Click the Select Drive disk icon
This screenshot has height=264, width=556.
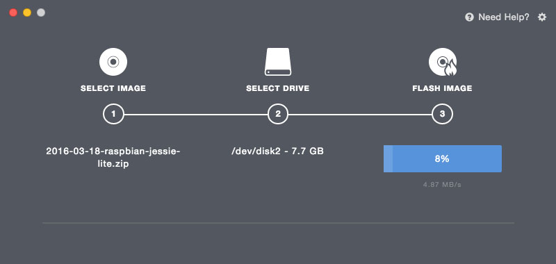tap(278, 62)
